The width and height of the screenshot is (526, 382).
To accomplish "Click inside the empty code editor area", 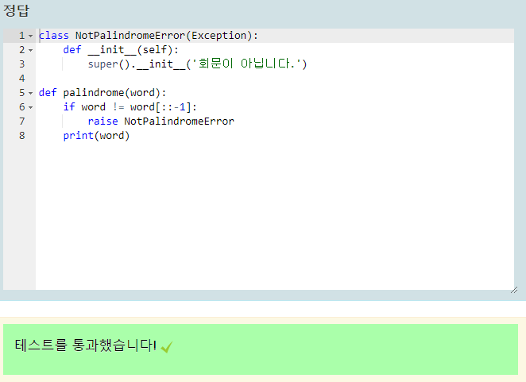I will [x=274, y=214].
